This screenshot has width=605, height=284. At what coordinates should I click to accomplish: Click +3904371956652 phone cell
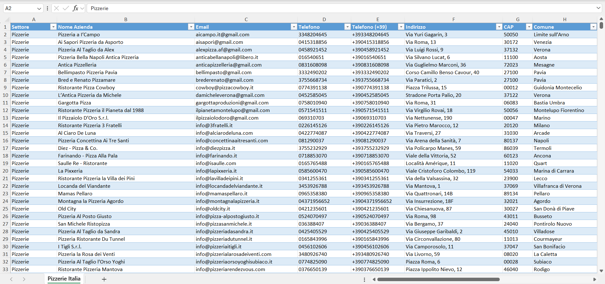(378, 201)
